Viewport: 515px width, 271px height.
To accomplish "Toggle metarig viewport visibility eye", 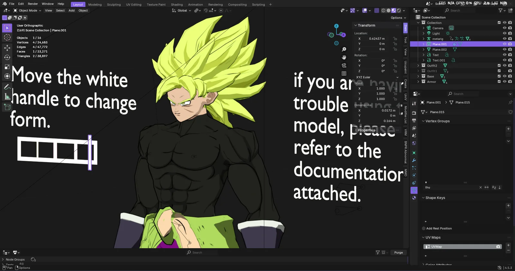I will [x=504, y=39].
